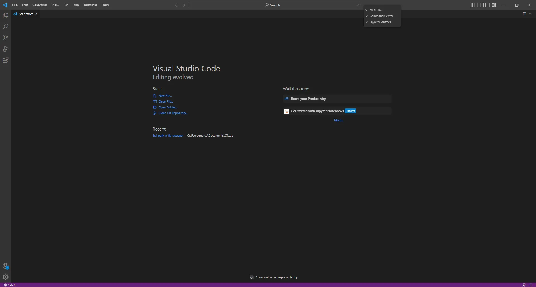The height and width of the screenshot is (287, 536).
Task: Open the Manage gear icon
Action: [x=6, y=277]
